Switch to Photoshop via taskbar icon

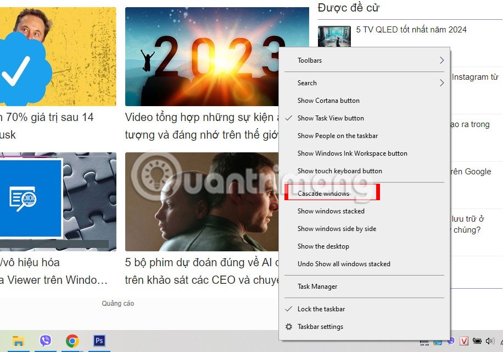tap(99, 341)
